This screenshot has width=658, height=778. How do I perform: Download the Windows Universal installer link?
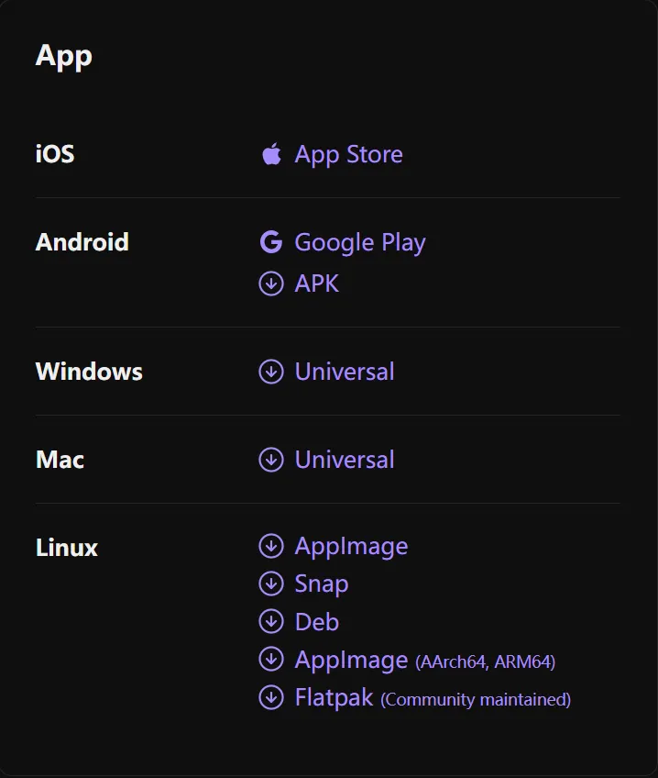coord(345,372)
